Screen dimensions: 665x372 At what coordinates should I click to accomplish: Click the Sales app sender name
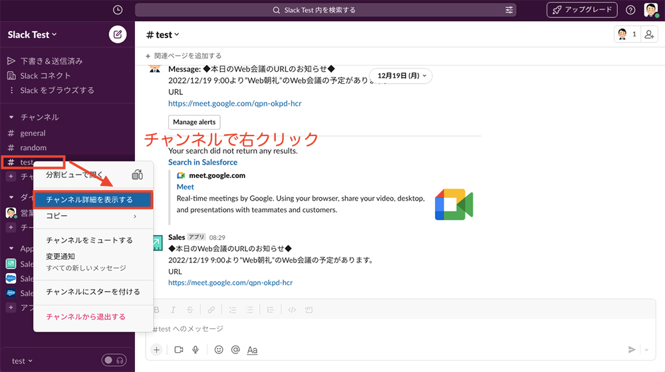click(176, 237)
